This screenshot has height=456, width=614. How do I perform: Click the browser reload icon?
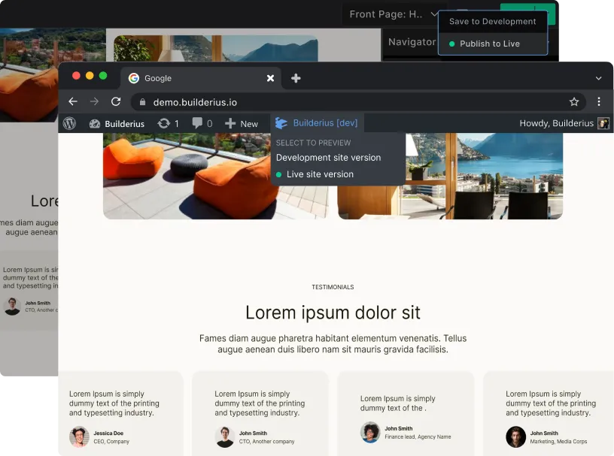[116, 101]
